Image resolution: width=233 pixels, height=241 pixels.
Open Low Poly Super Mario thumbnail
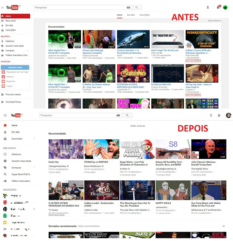[137, 149]
